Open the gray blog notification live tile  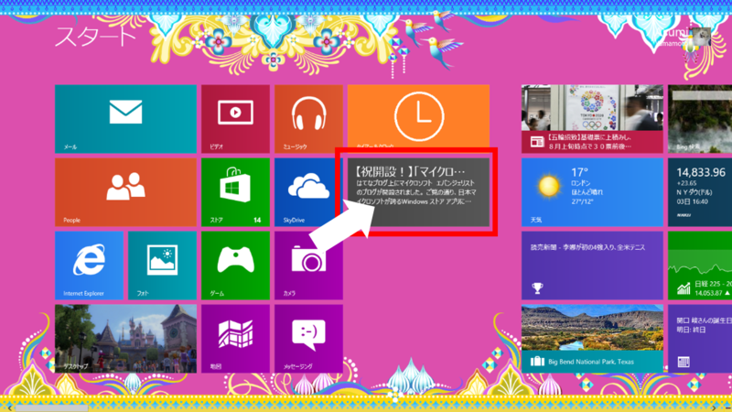[x=418, y=192]
